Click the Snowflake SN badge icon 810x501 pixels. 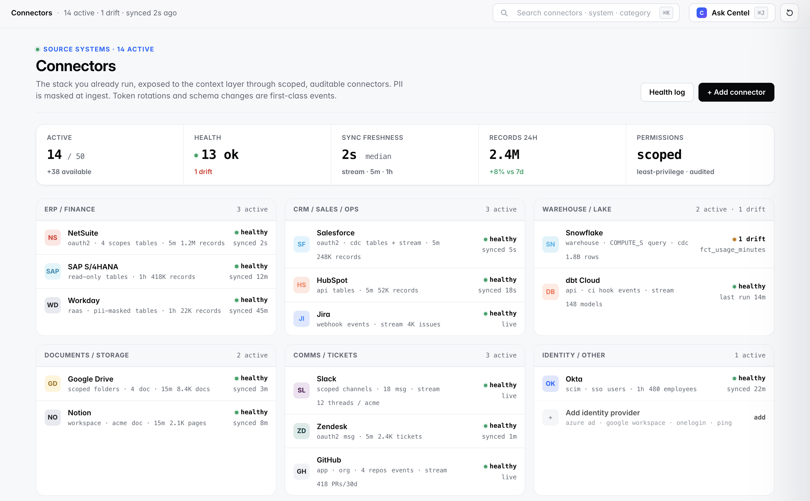click(550, 244)
